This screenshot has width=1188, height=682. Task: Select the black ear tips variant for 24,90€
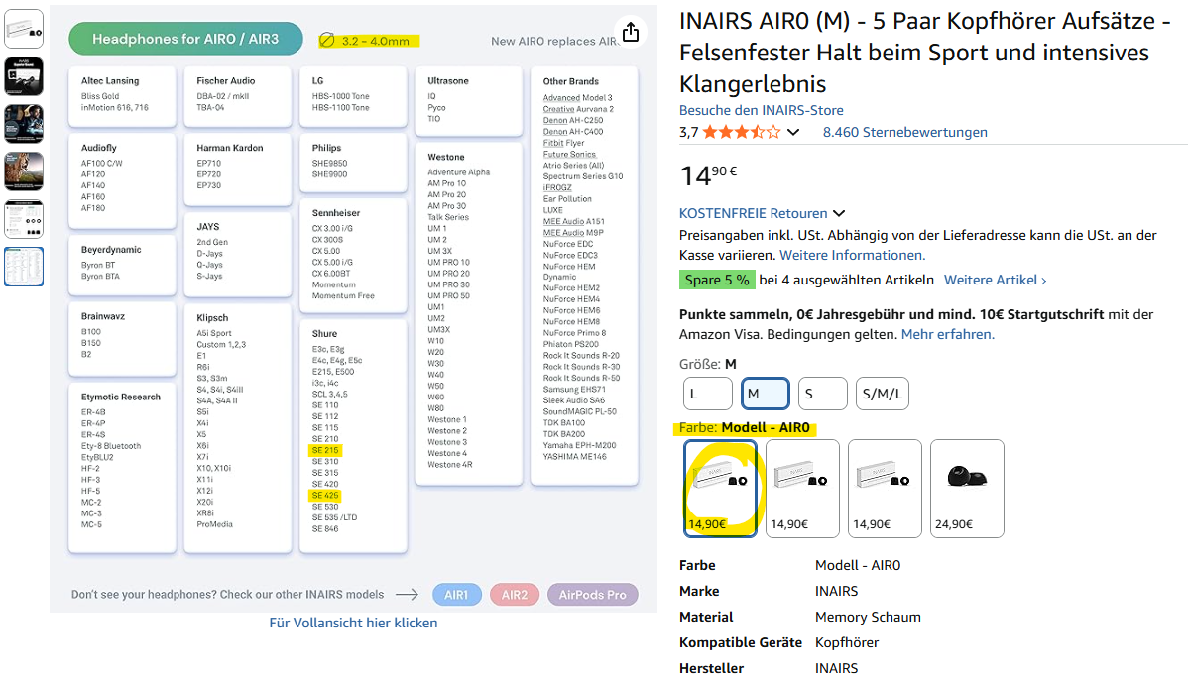tap(967, 488)
